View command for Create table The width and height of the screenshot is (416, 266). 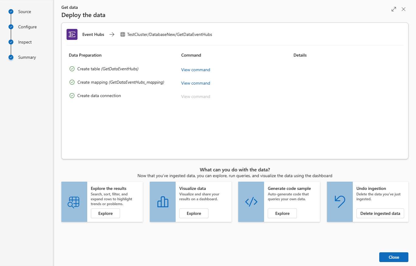[195, 70]
